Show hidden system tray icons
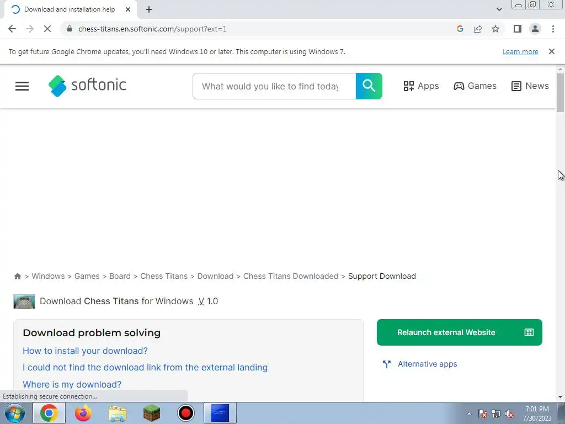Image resolution: width=565 pixels, height=424 pixels. tap(469, 414)
